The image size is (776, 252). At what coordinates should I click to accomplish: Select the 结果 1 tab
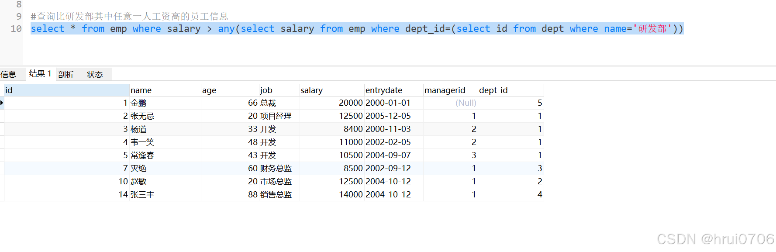pyautogui.click(x=40, y=74)
